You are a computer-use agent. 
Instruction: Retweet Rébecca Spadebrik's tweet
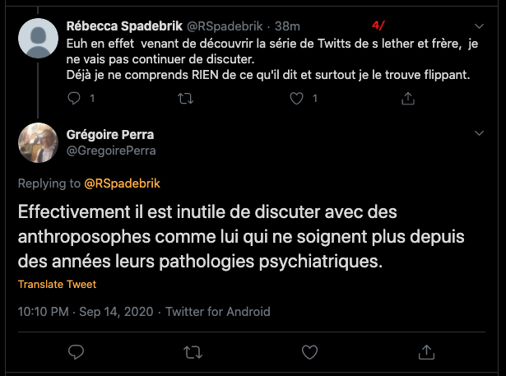point(186,98)
